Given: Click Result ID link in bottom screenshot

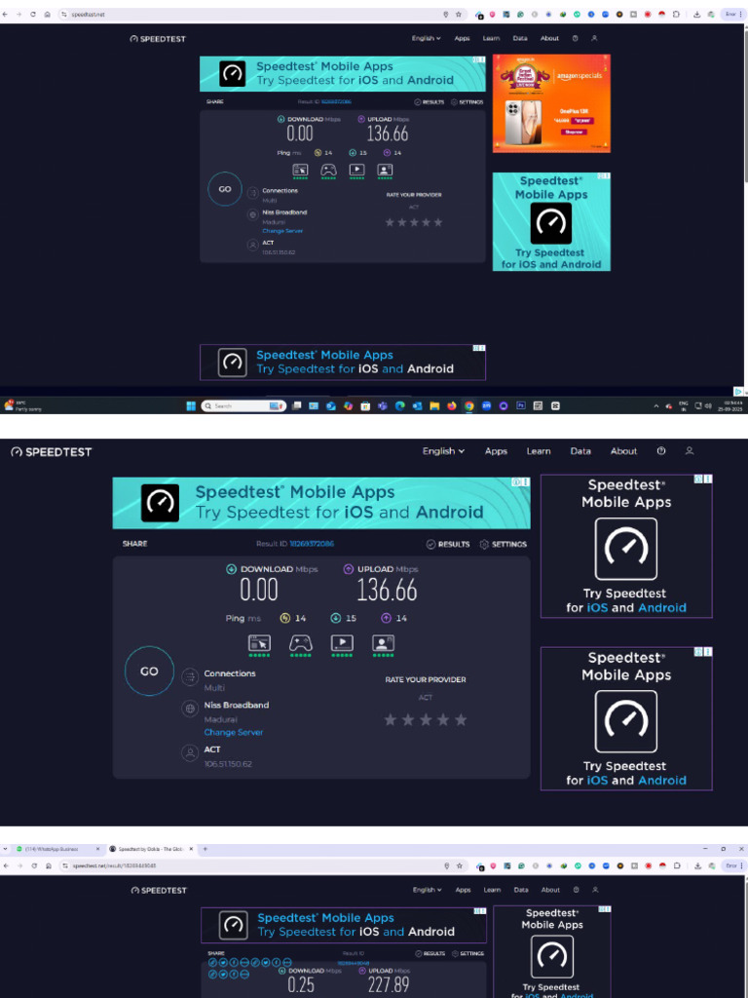Looking at the screenshot, I should click(354, 963).
